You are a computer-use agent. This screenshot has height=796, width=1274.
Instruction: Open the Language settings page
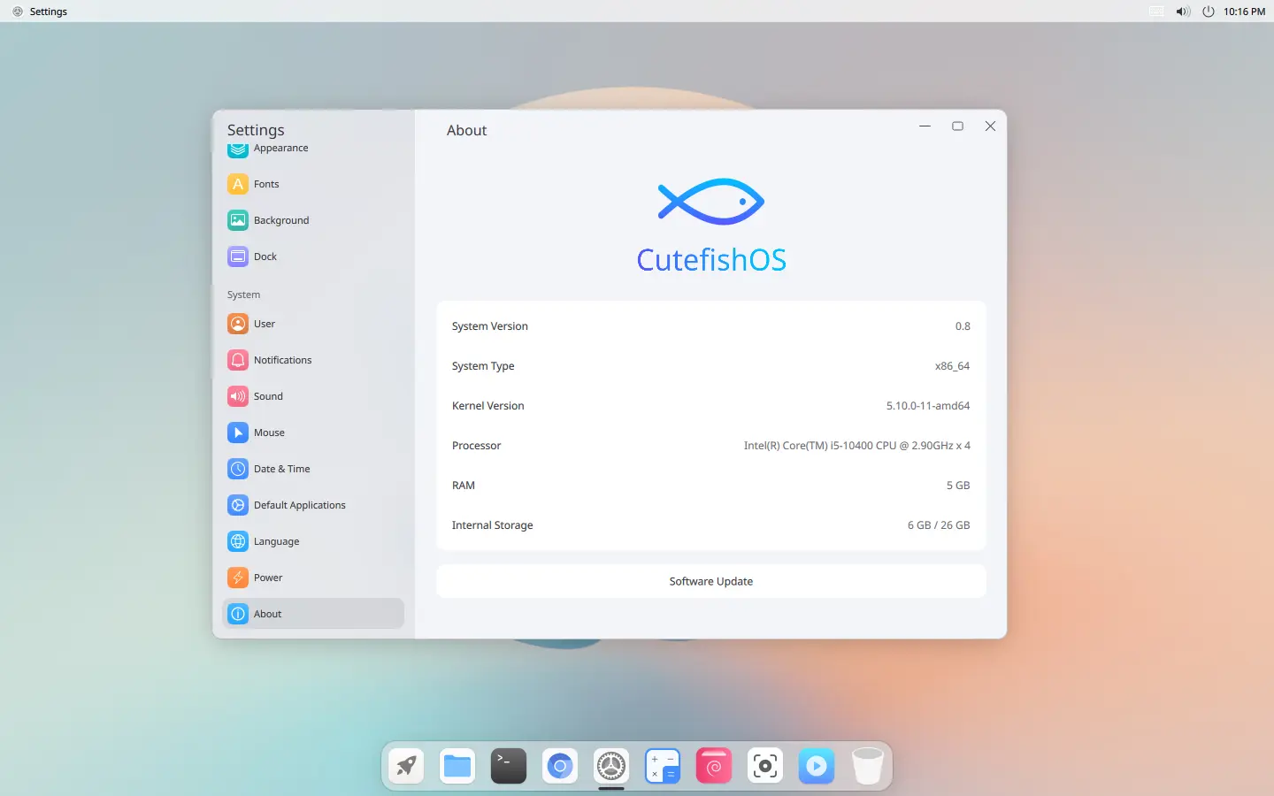[276, 541]
